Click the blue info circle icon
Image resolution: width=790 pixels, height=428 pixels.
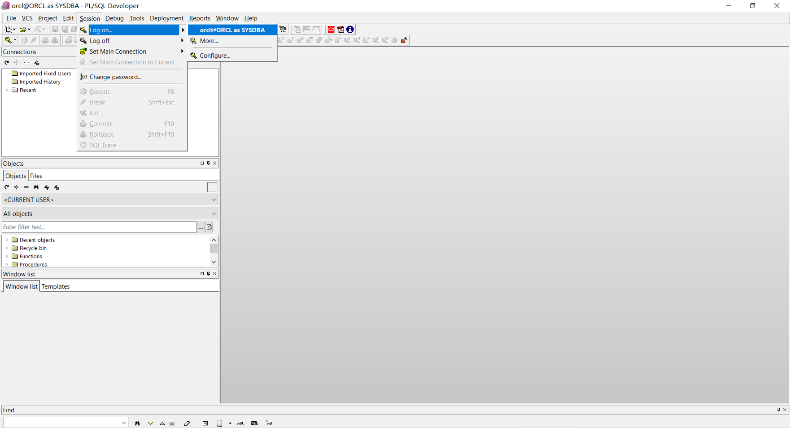pos(350,30)
